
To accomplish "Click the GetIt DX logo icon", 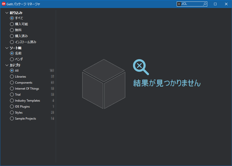I will click(3, 4).
